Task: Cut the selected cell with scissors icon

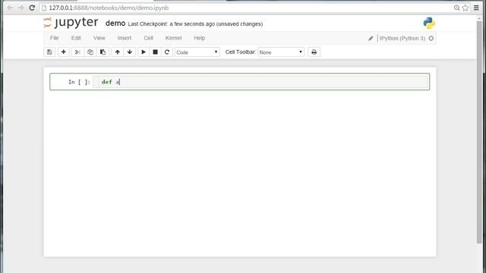Action: point(77,52)
